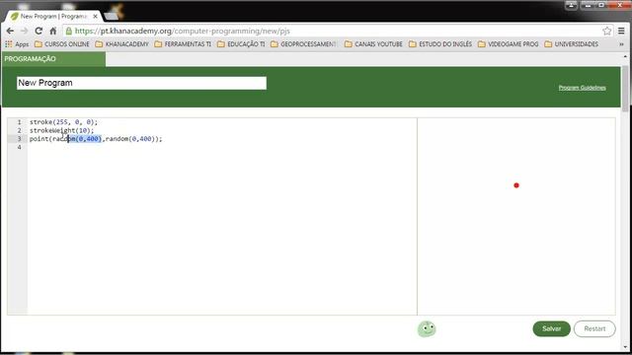Show hidden bookmarks via double chevron
Image resolution: width=632 pixels, height=355 pixels.
621,44
